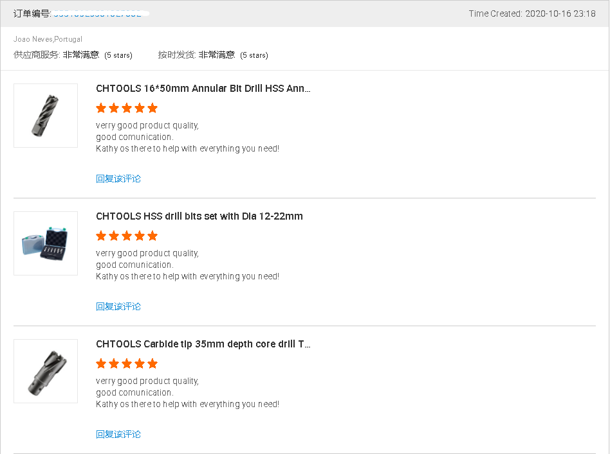Image resolution: width=610 pixels, height=454 pixels.
Task: Click reviewer name Joao Neves, Portugal
Action: point(48,39)
